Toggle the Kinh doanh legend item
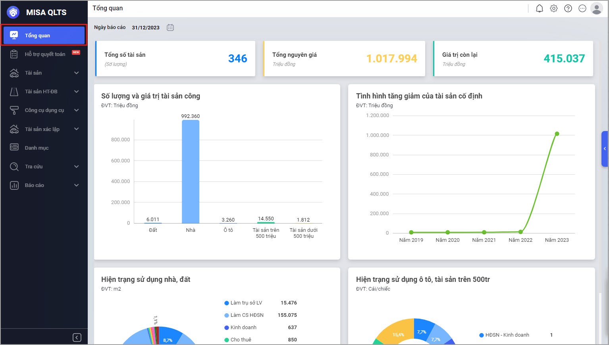The width and height of the screenshot is (609, 345). tap(243, 328)
